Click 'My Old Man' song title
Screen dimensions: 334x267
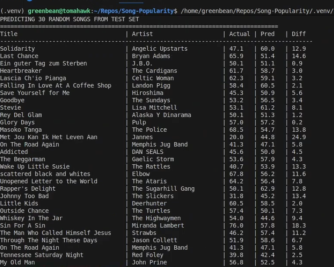pos(17,262)
